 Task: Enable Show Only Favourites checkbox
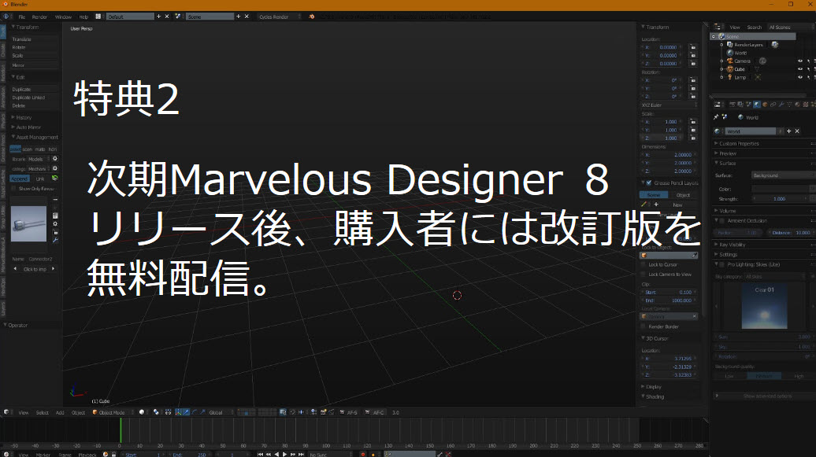14,189
